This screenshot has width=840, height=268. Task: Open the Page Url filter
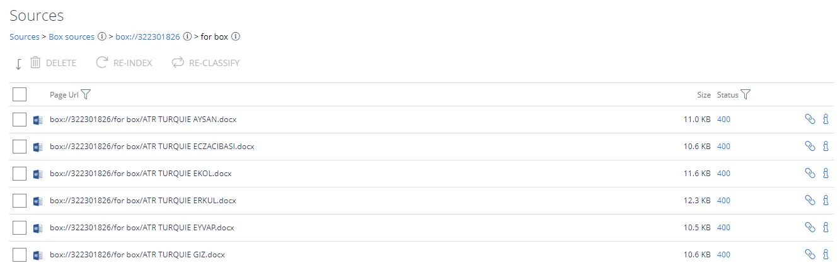pyautogui.click(x=86, y=94)
